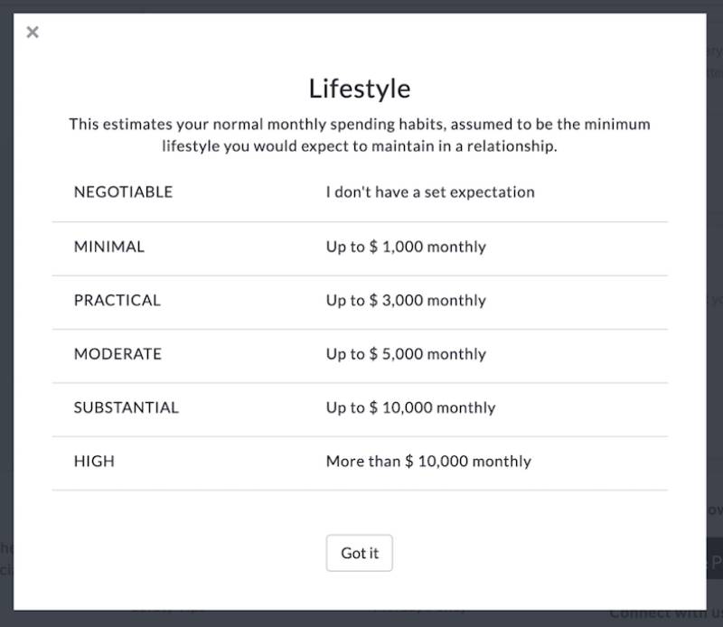
Task: Select the PRACTICAL lifestyle label
Action: click(117, 300)
